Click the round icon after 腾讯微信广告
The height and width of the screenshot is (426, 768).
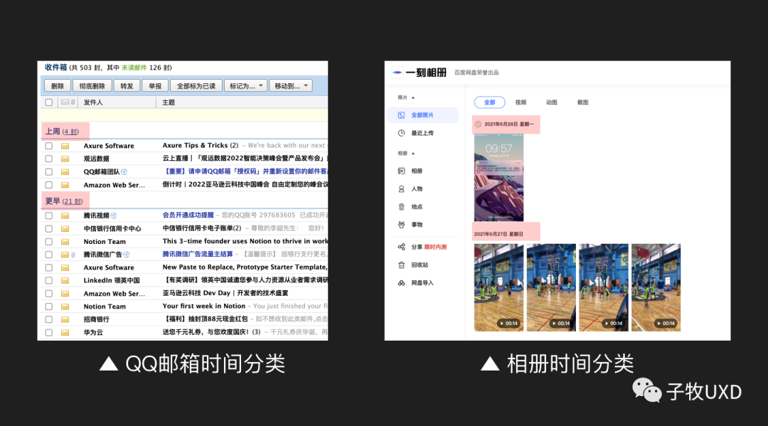pos(127,255)
